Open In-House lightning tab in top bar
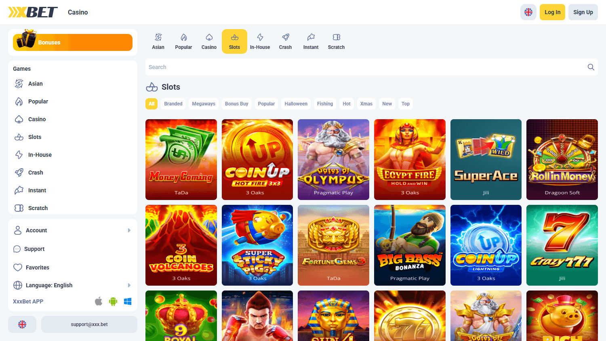This screenshot has width=606, height=341. [260, 41]
